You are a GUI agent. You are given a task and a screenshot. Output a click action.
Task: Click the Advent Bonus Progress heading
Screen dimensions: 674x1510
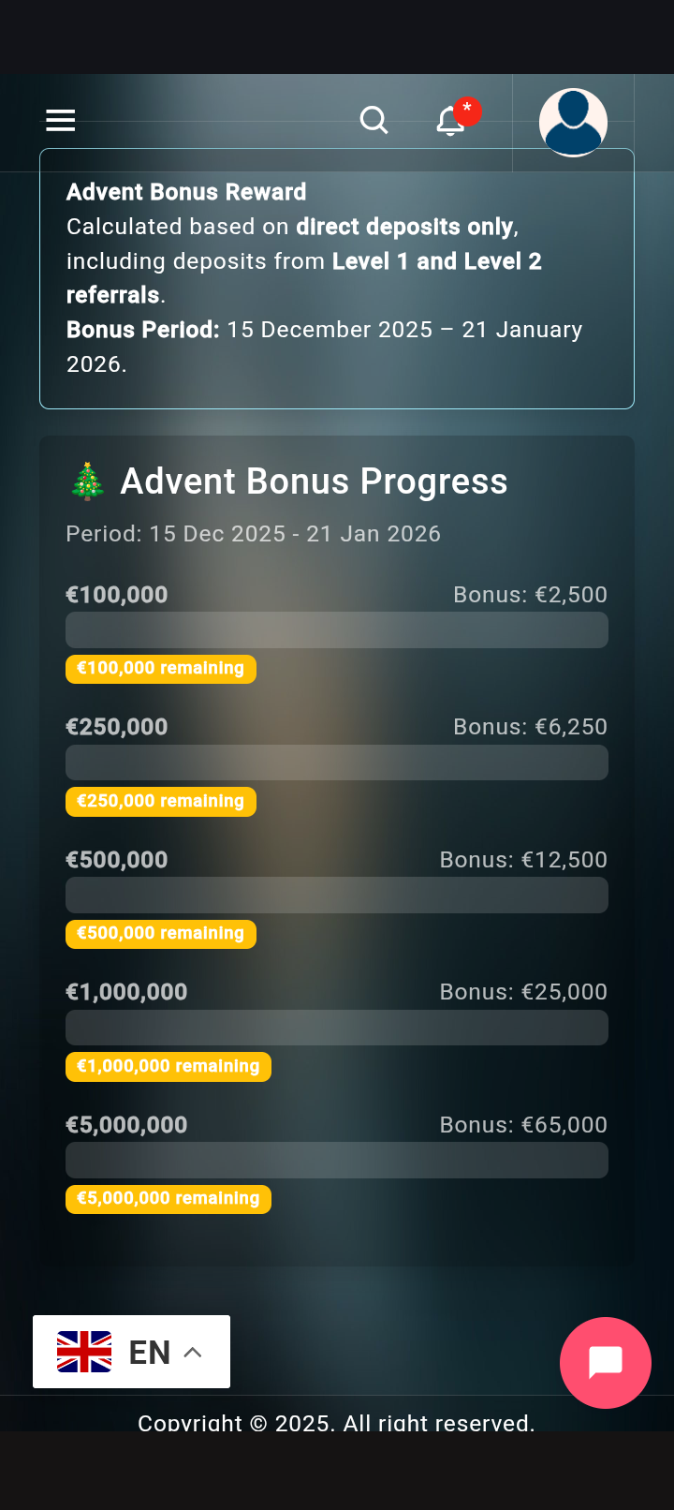pos(314,481)
